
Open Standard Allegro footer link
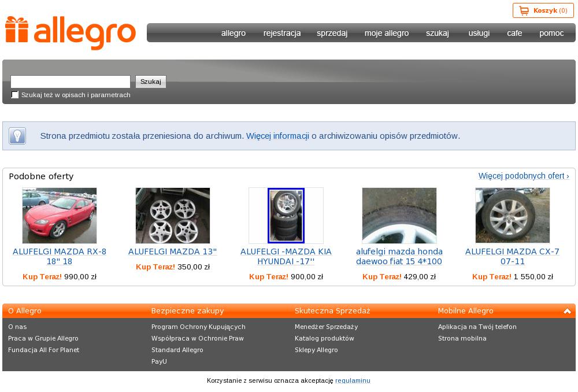(177, 350)
